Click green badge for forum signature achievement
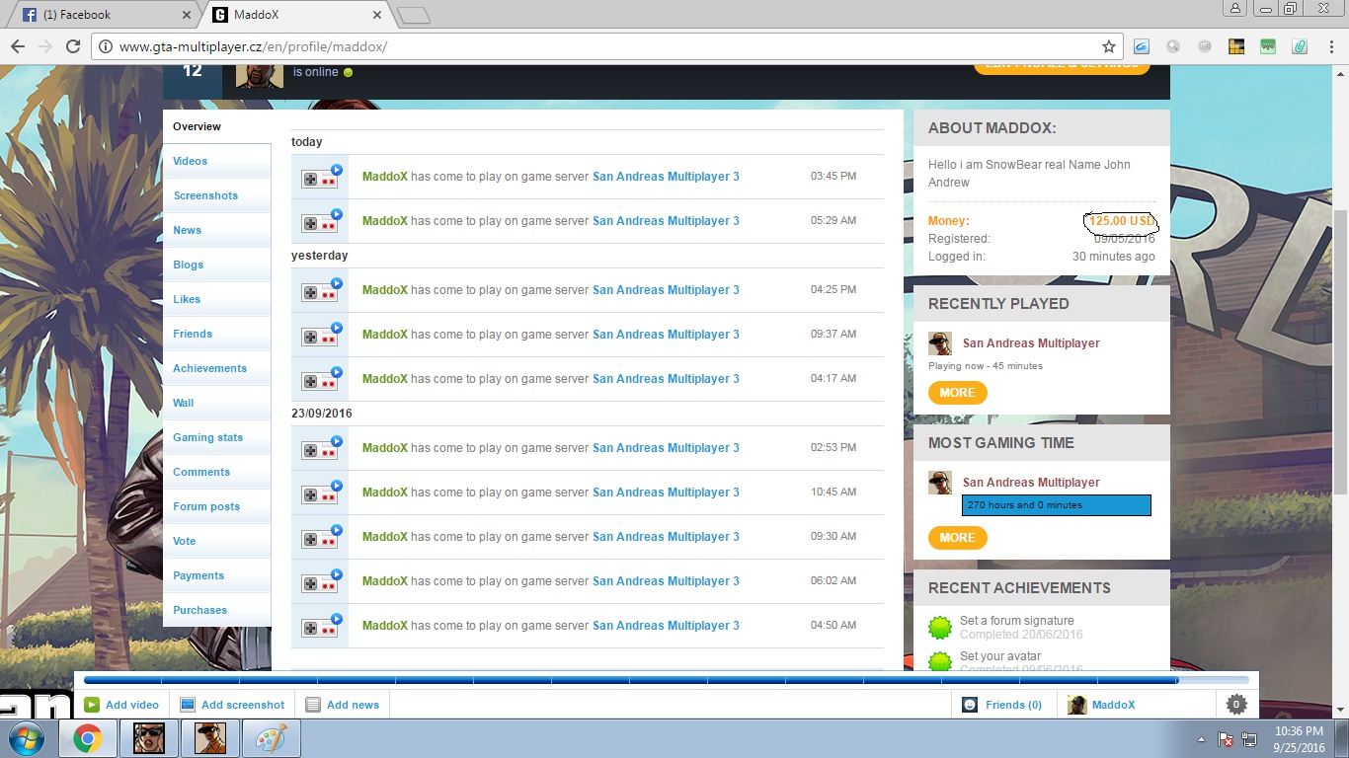Image resolution: width=1349 pixels, height=758 pixels. [x=940, y=627]
